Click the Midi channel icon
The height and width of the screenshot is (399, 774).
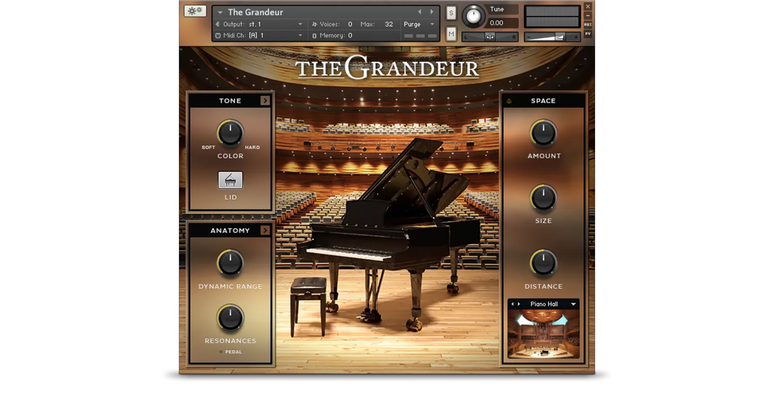coord(218,35)
